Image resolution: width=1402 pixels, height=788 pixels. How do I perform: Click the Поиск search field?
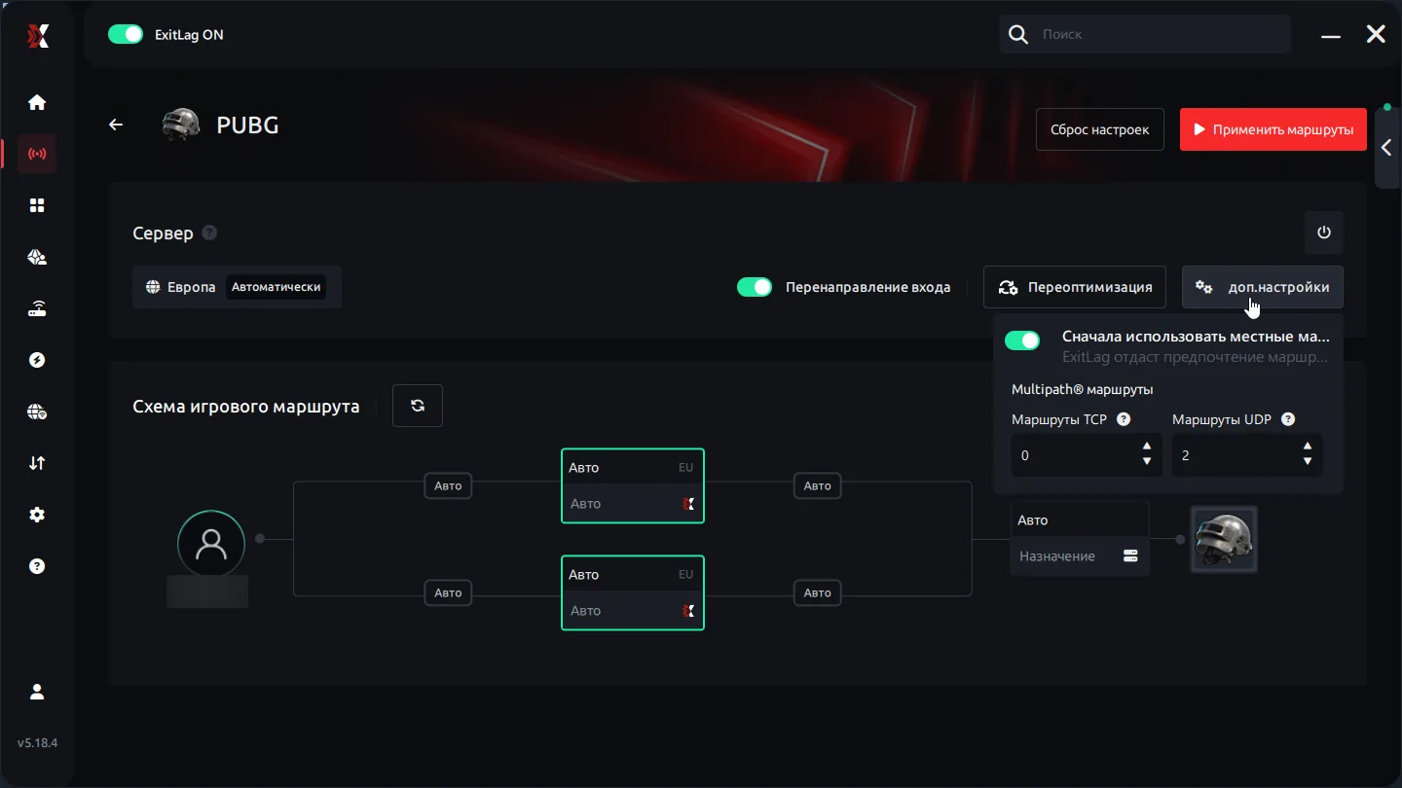tap(1146, 34)
